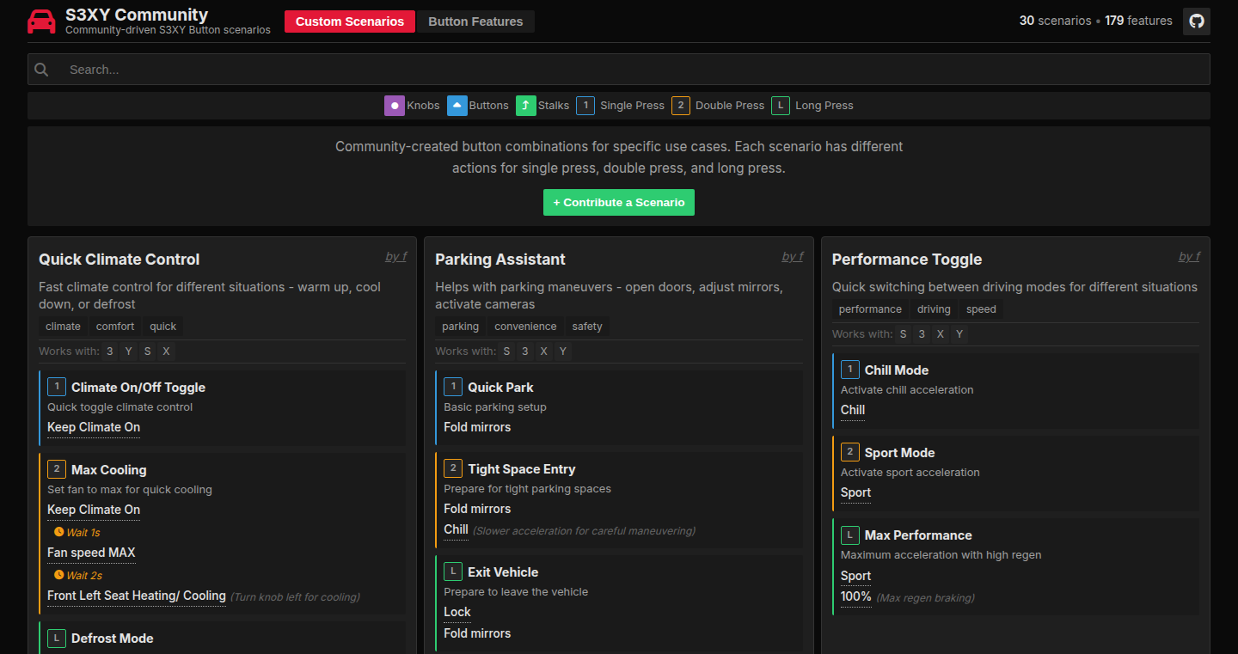Click Keep Climate On under Climate On/Off Toggle
Viewport: 1238px width, 654px height.
[94, 427]
